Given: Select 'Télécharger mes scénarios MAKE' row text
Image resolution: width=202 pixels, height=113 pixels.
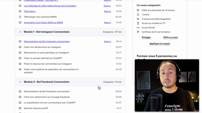Looking at the screenshot, I should pos(40,17).
